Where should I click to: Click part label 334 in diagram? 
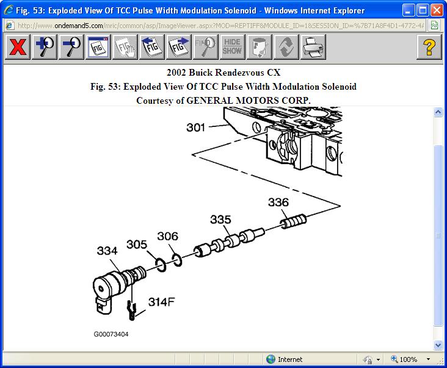point(107,251)
